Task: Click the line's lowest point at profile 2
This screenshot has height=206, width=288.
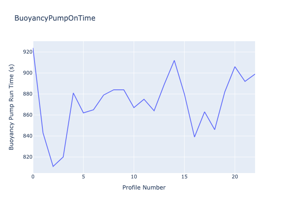Action: [x=53, y=166]
